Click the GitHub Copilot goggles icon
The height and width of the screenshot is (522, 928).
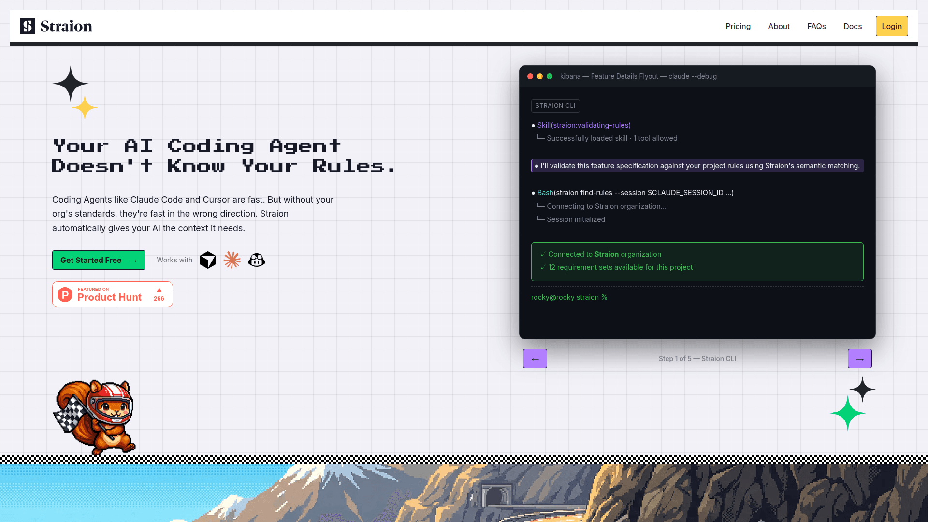point(257,260)
